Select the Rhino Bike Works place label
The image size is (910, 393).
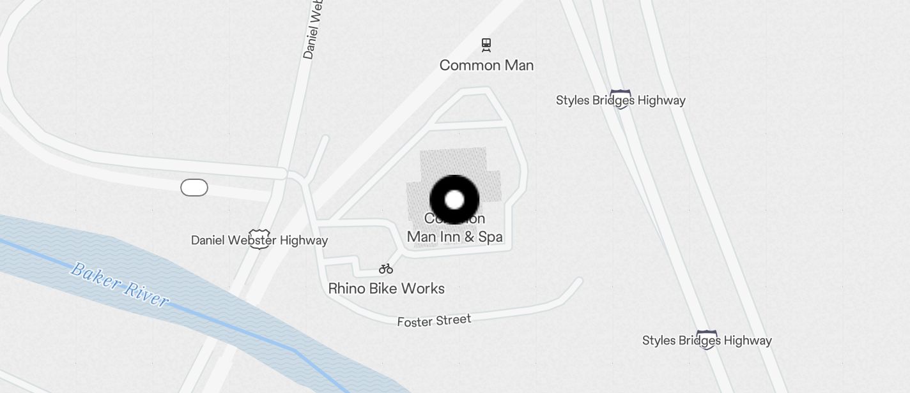(386, 288)
